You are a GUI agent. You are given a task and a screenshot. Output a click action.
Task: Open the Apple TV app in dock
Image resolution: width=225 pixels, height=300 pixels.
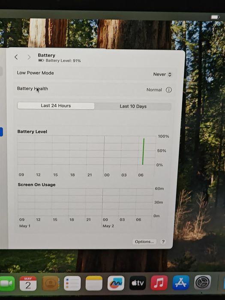pyautogui.click(x=138, y=283)
